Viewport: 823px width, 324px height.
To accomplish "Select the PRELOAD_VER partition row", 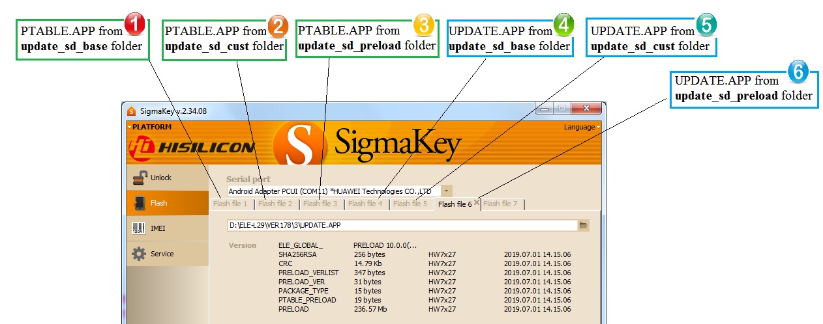I will (x=424, y=282).
